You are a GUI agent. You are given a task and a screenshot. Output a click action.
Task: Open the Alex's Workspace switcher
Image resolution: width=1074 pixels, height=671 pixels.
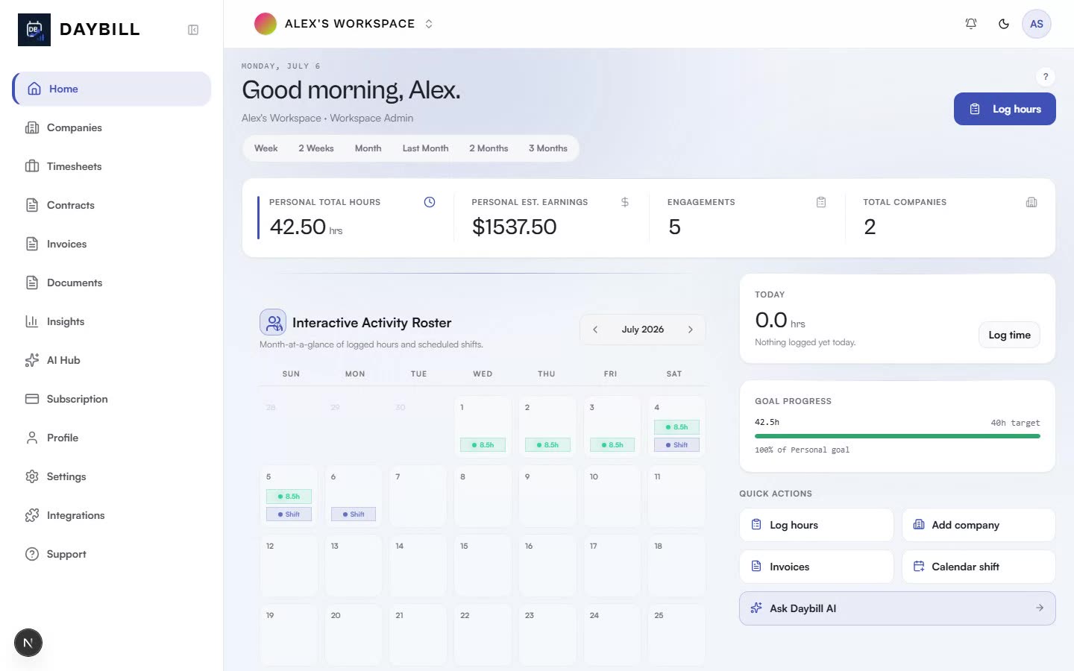(344, 24)
